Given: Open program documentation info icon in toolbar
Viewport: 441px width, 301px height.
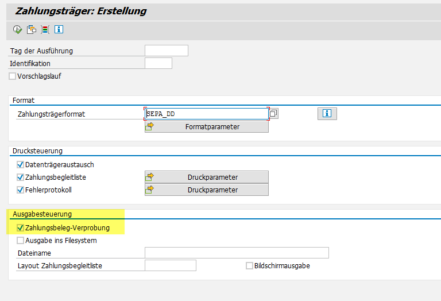Looking at the screenshot, I should tap(59, 29).
